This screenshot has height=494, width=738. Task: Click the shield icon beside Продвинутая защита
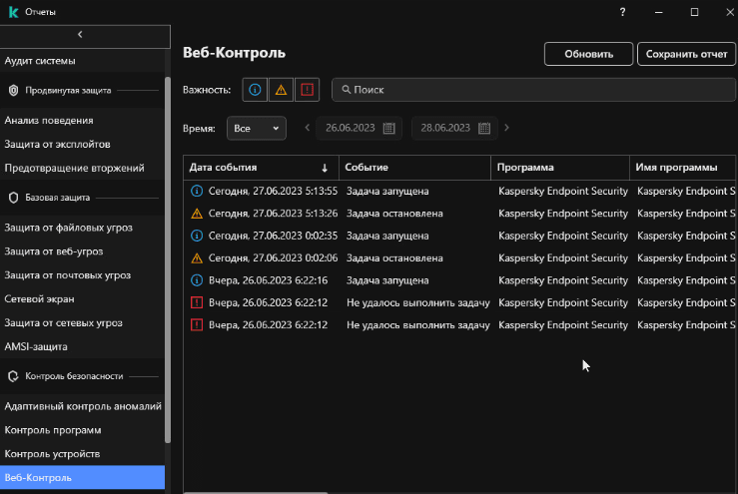click(x=14, y=90)
